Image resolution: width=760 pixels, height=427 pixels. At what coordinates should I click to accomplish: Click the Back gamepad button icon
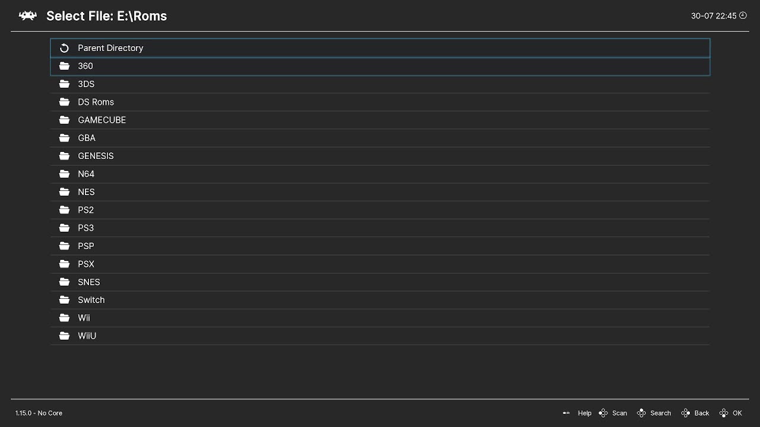(x=685, y=413)
